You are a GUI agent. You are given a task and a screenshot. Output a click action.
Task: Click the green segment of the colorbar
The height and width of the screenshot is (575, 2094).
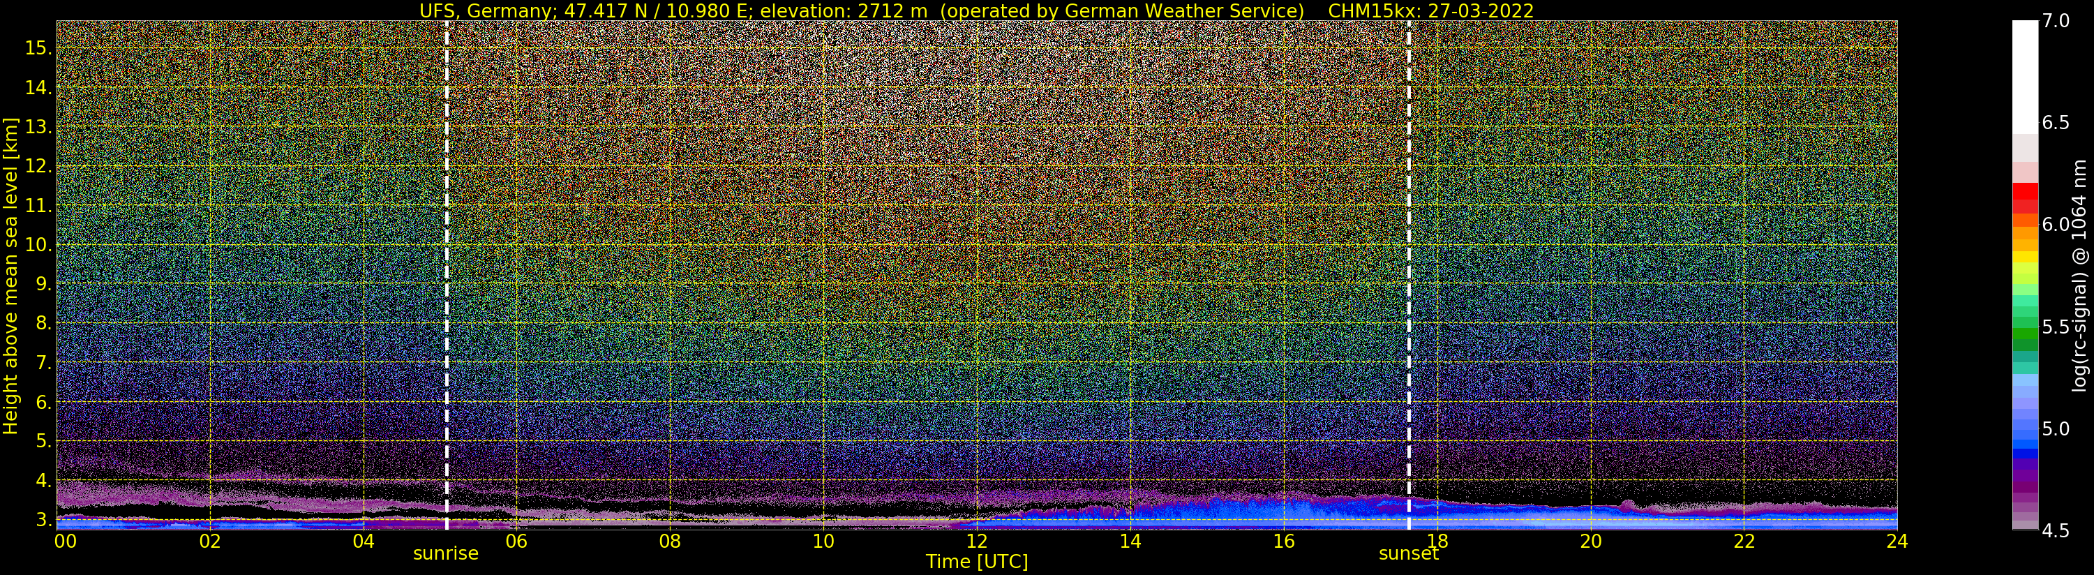[2025, 333]
